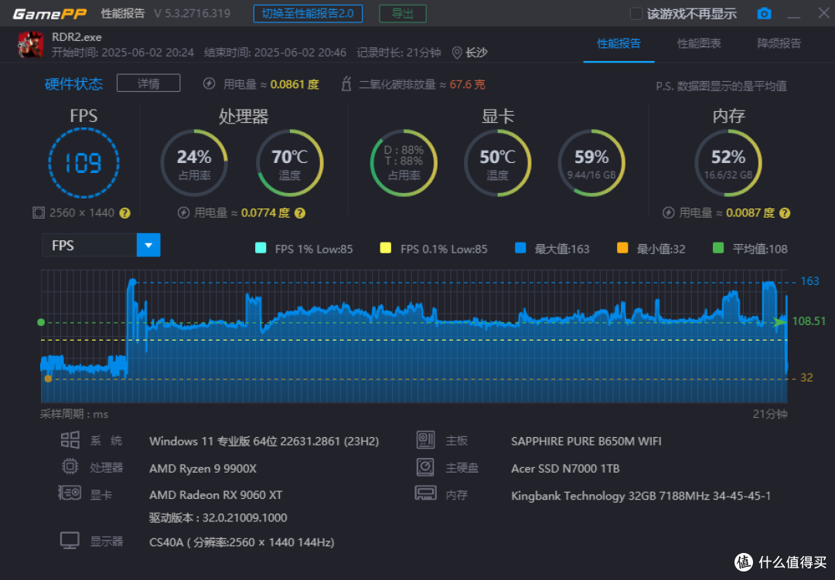Click the AMD Ryzen 9 9900X text

(x=203, y=468)
